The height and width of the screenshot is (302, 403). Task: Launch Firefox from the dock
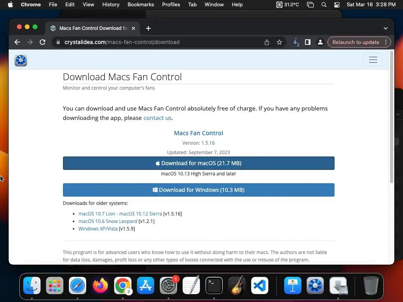click(x=100, y=285)
